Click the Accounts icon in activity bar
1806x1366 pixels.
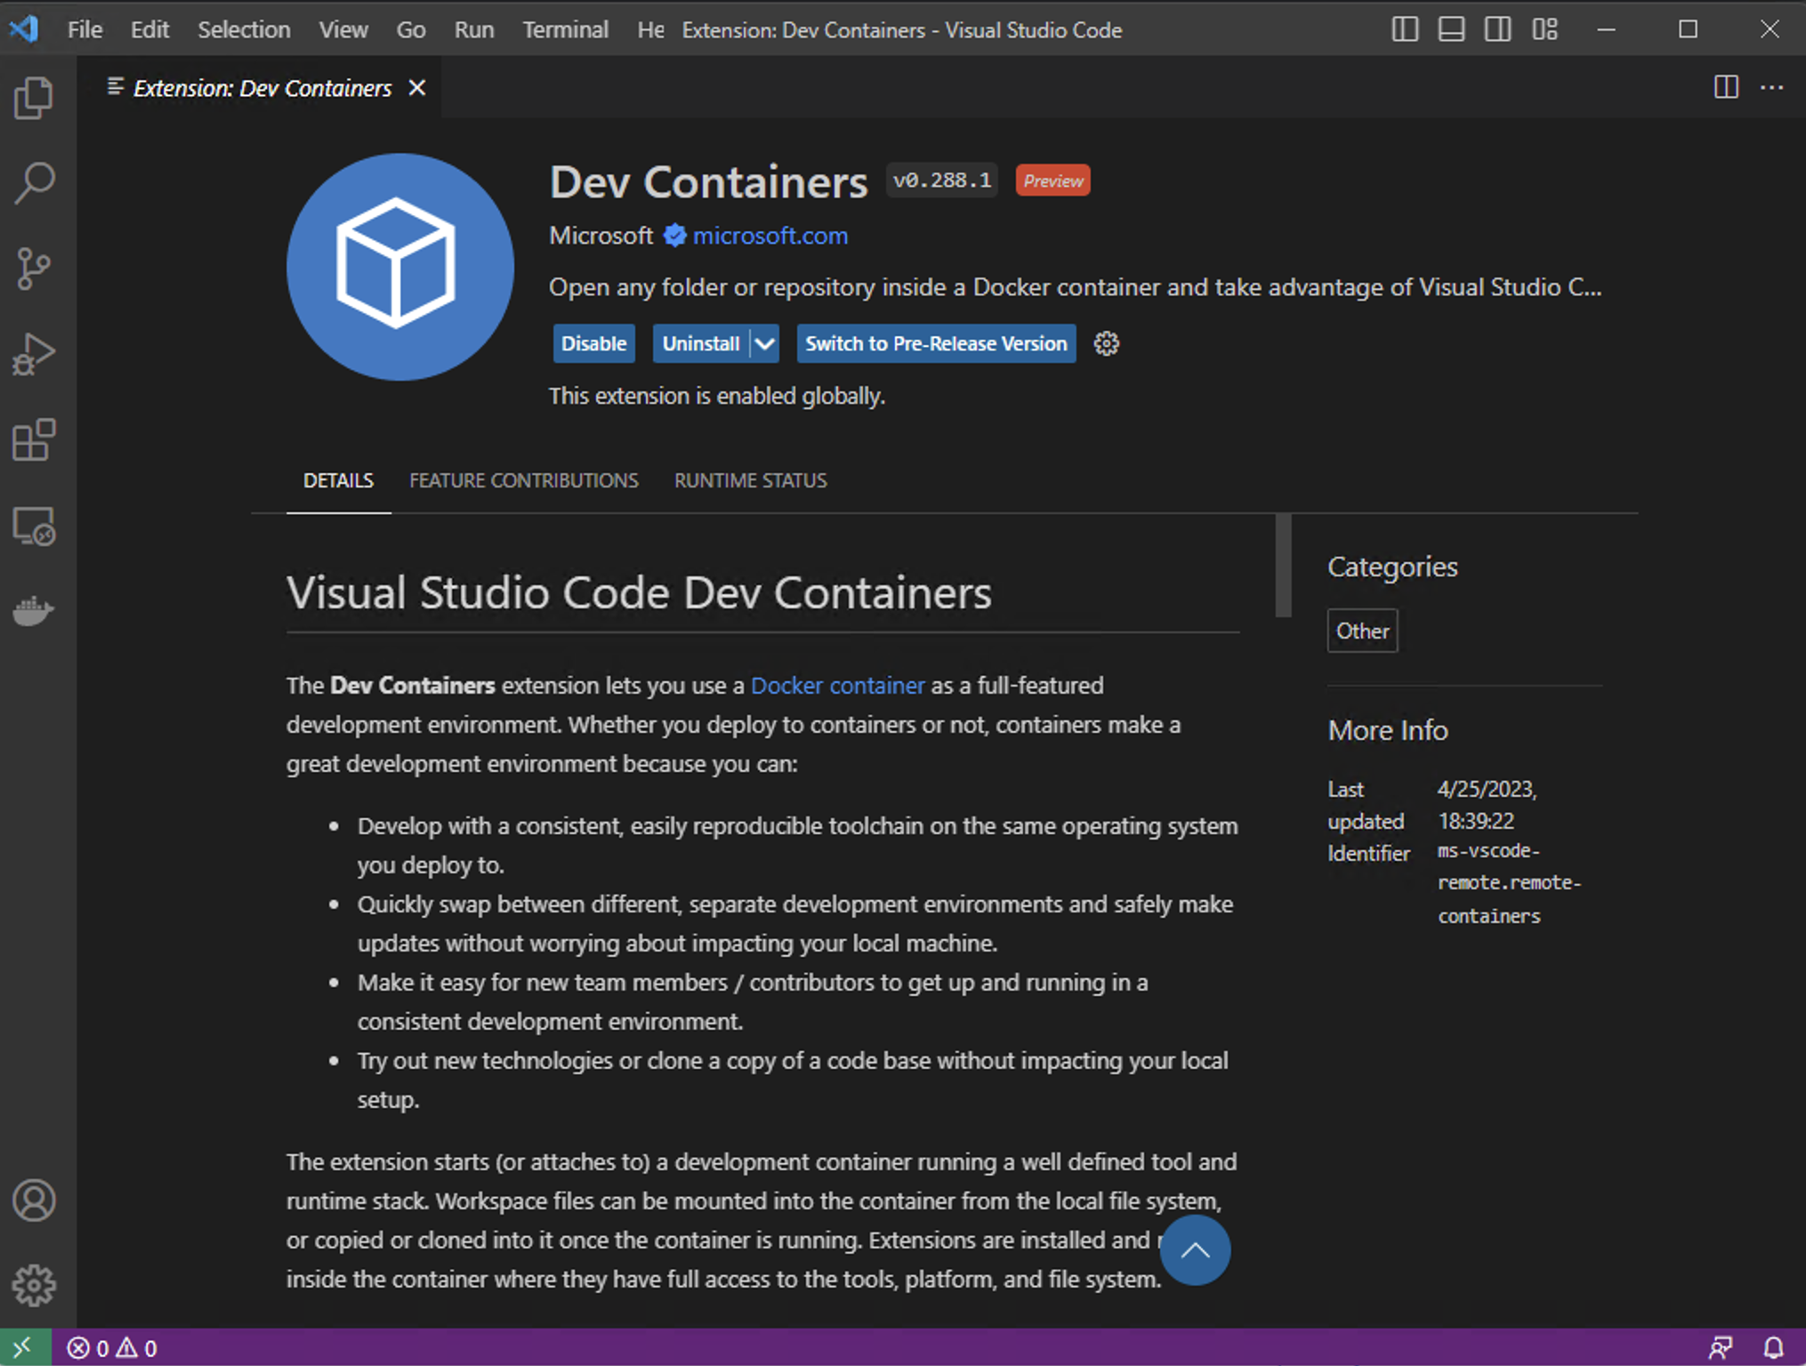pyautogui.click(x=34, y=1201)
